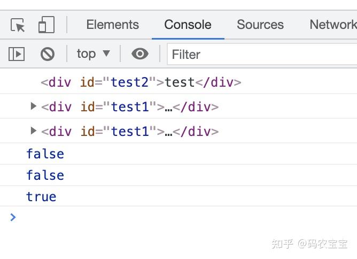The image size is (357, 259).
Task: Go to the Network tab
Action: 332,25
